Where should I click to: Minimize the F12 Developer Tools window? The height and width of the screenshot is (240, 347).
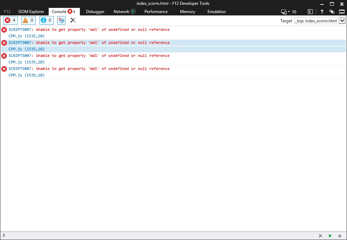click(x=322, y=4)
